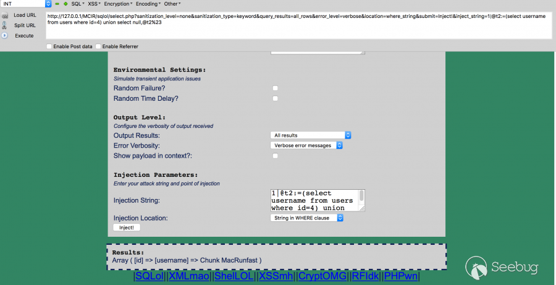Open the Encoding menu
The height and width of the screenshot is (285, 556).
coord(148,4)
